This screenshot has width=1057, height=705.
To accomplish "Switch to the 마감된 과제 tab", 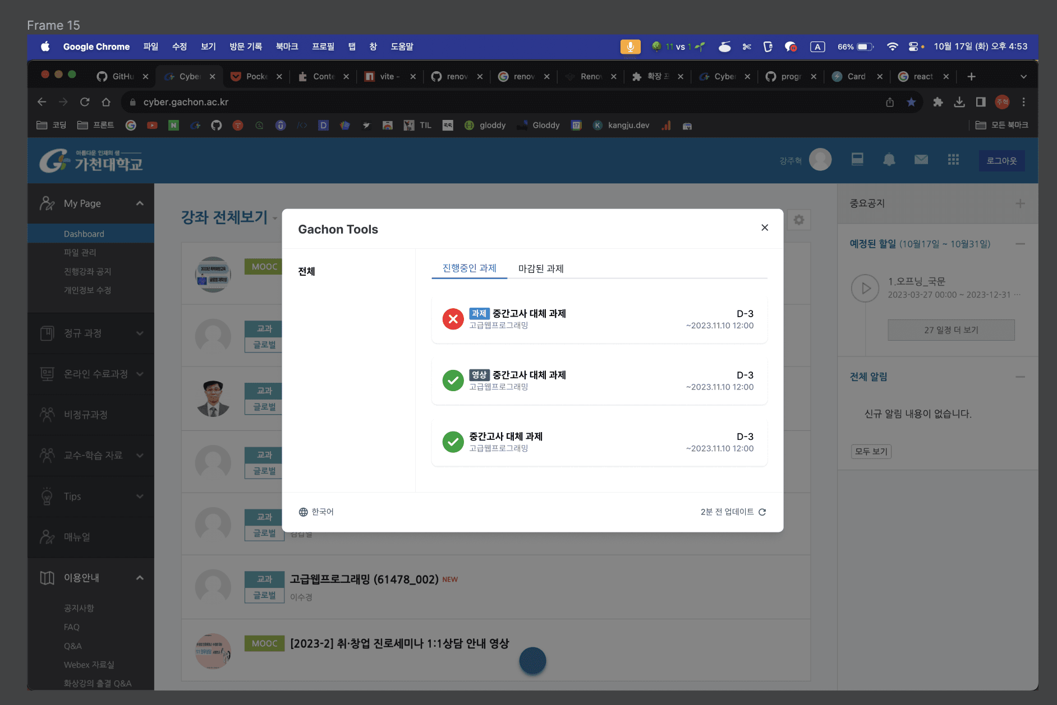I will [x=540, y=268].
